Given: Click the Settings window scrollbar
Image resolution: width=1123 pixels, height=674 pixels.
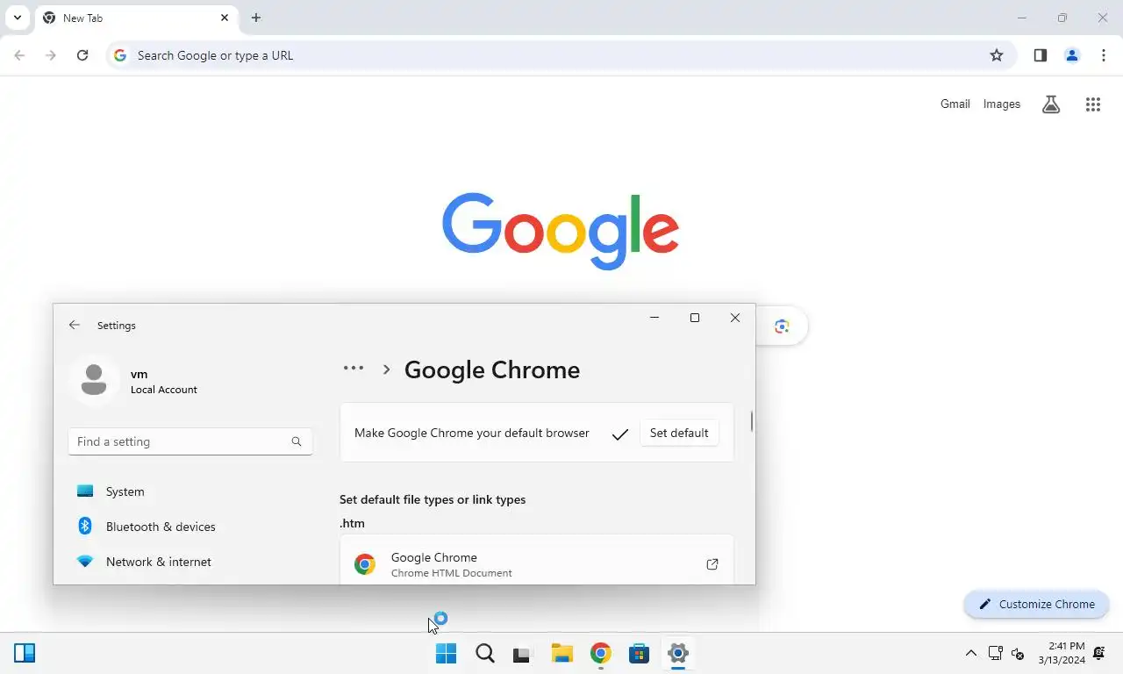Looking at the screenshot, I should 752,421.
